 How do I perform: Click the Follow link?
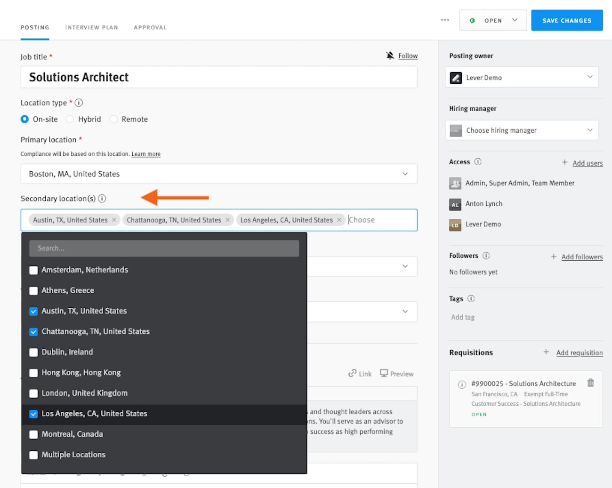(408, 56)
